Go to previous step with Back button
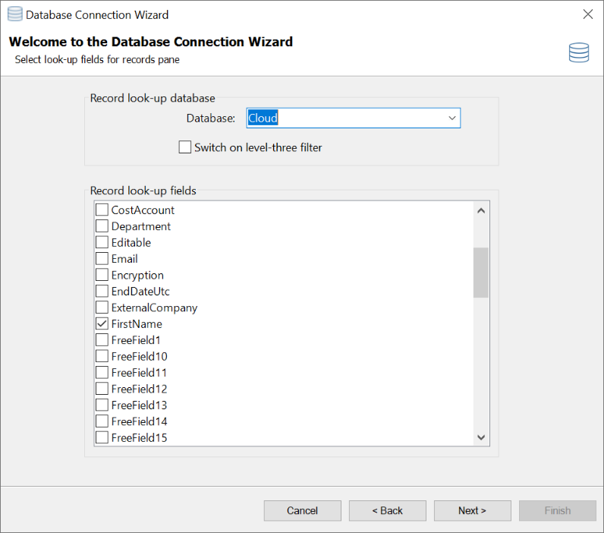The image size is (604, 533). 387,511
